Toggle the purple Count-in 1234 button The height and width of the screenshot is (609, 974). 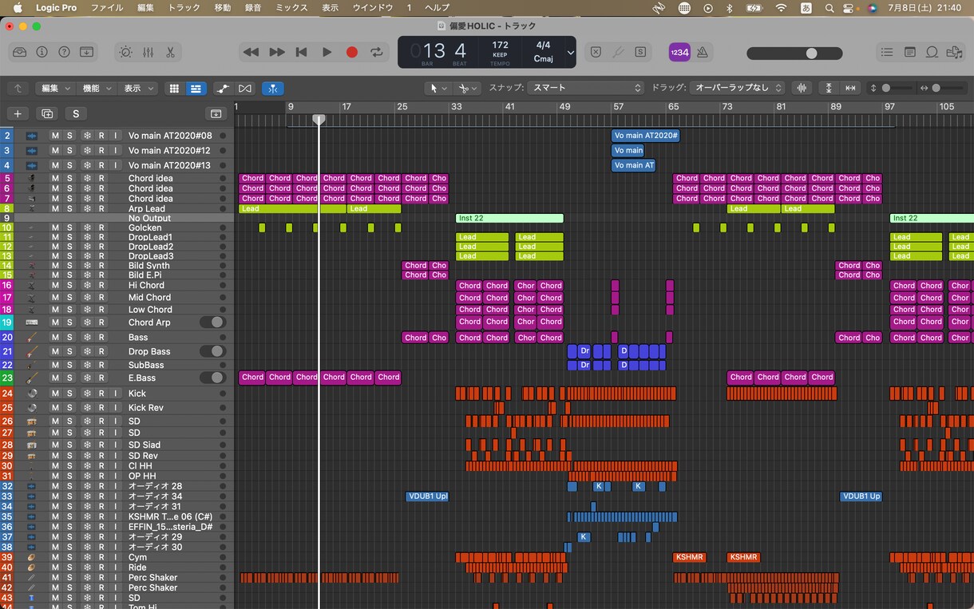pos(679,52)
